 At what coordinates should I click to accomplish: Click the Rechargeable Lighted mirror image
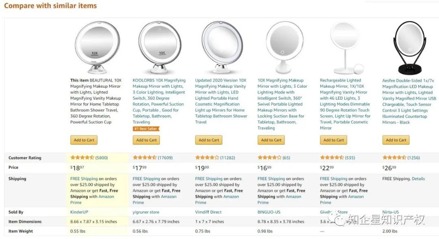click(346, 47)
